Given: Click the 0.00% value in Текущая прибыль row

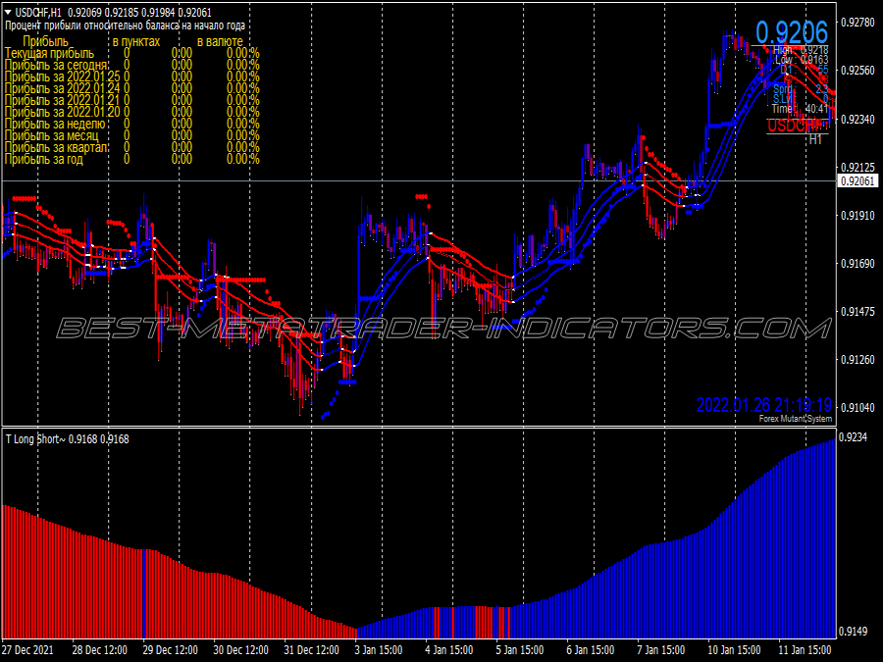Looking at the screenshot, I should (x=242, y=53).
